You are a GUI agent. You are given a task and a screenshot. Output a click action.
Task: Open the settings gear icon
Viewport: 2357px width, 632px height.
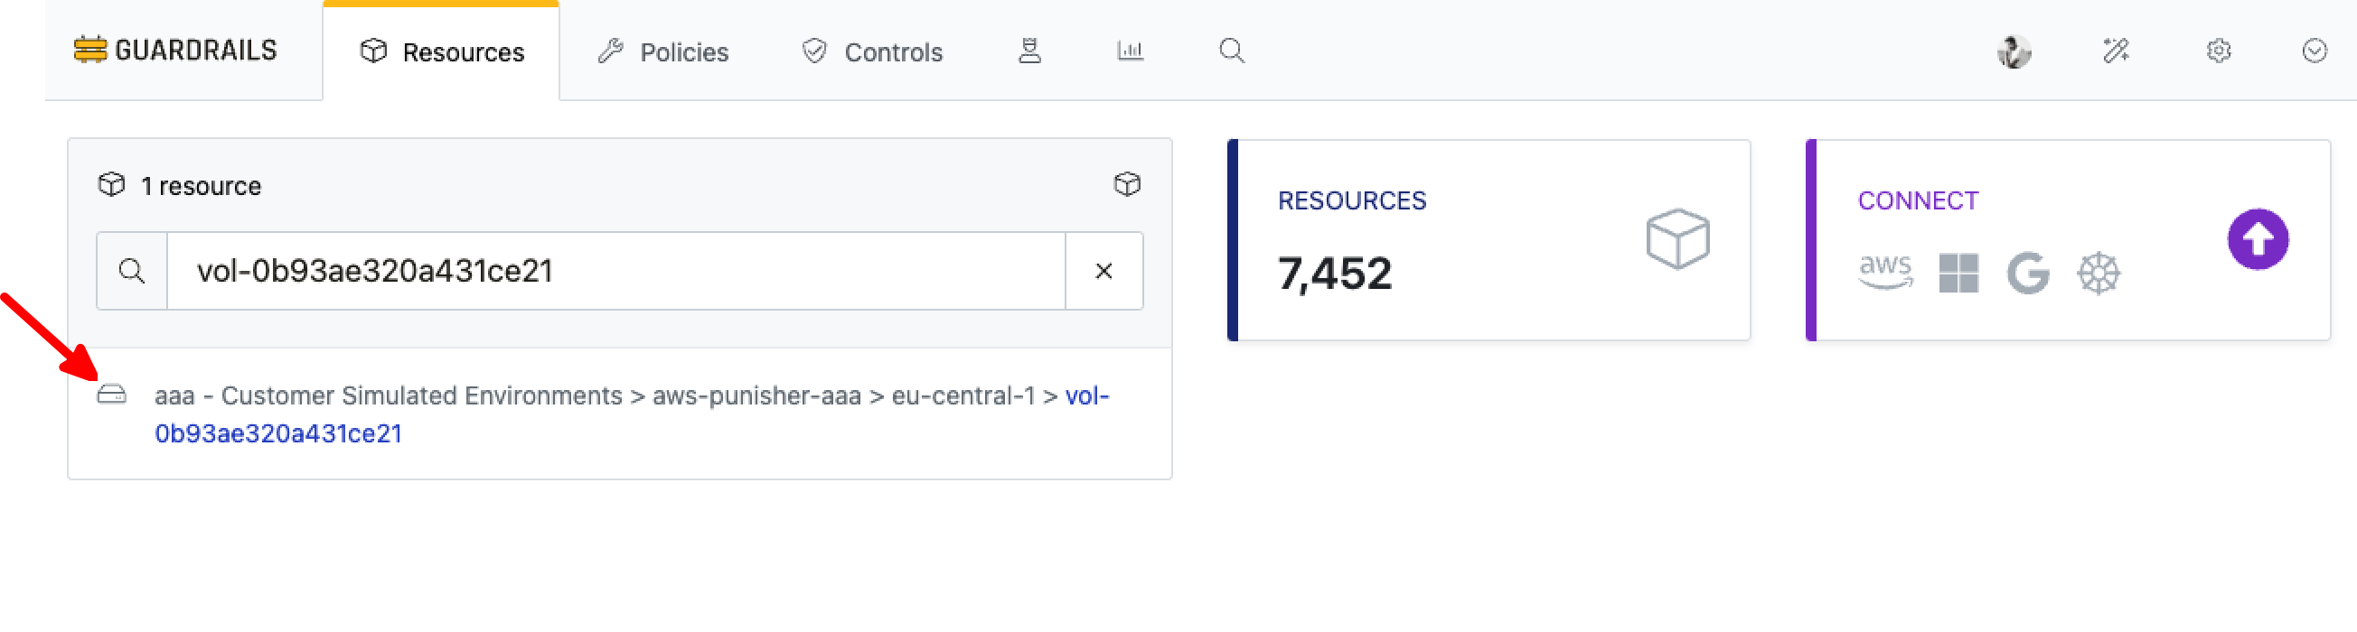[2218, 51]
